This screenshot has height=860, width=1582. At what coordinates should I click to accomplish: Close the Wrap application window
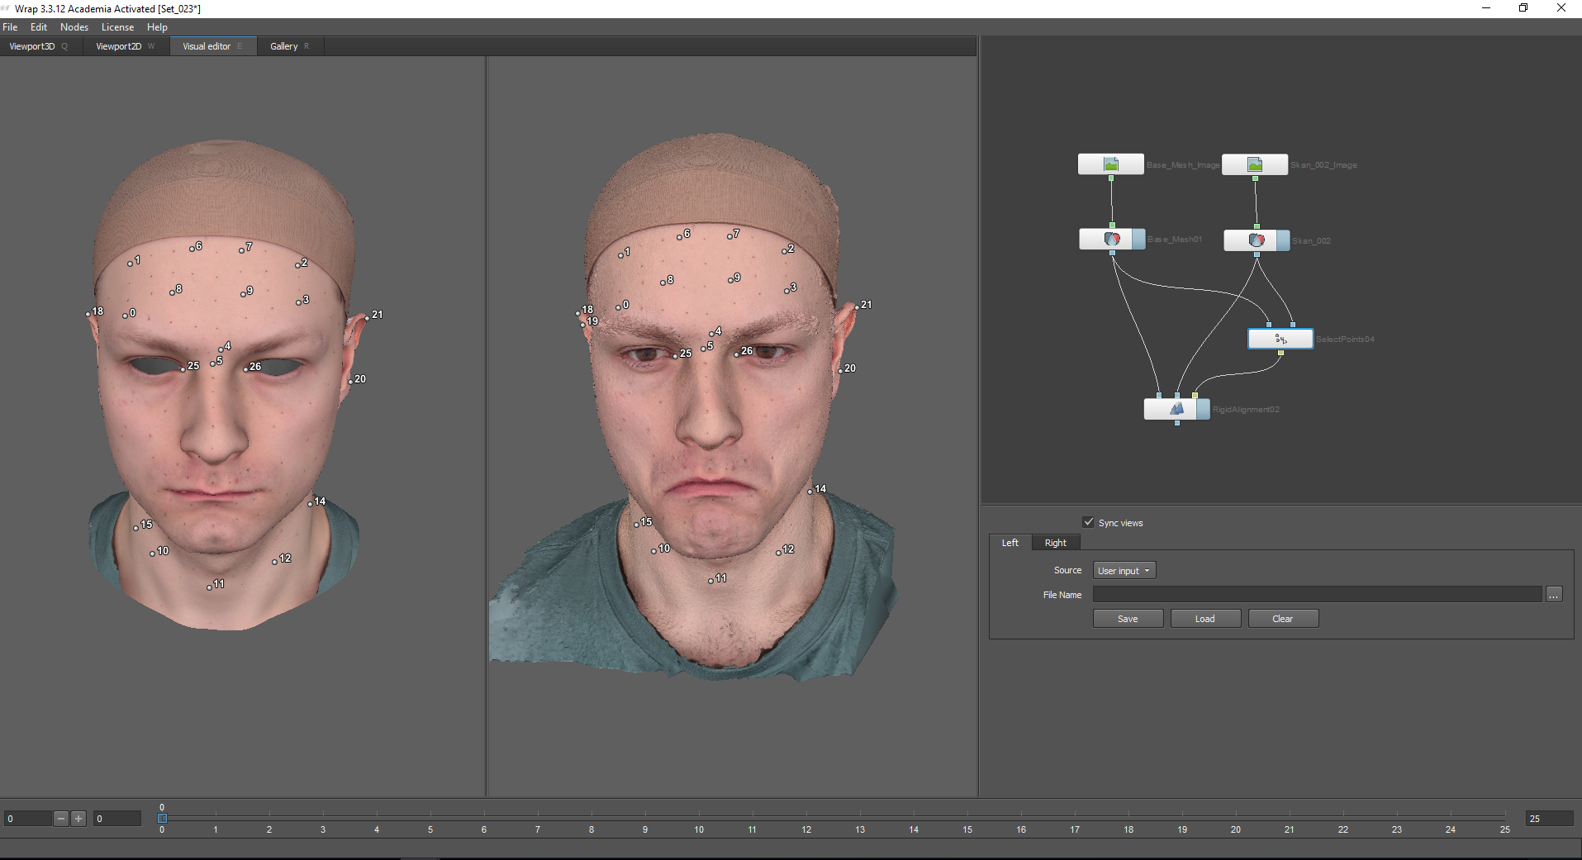point(1561,8)
